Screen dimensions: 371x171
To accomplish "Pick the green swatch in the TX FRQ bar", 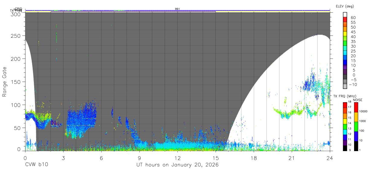I will [x=345, y=127].
